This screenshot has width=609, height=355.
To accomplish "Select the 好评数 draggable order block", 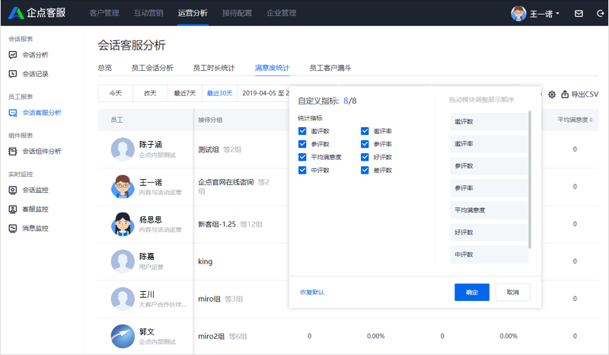I will pyautogui.click(x=489, y=232).
